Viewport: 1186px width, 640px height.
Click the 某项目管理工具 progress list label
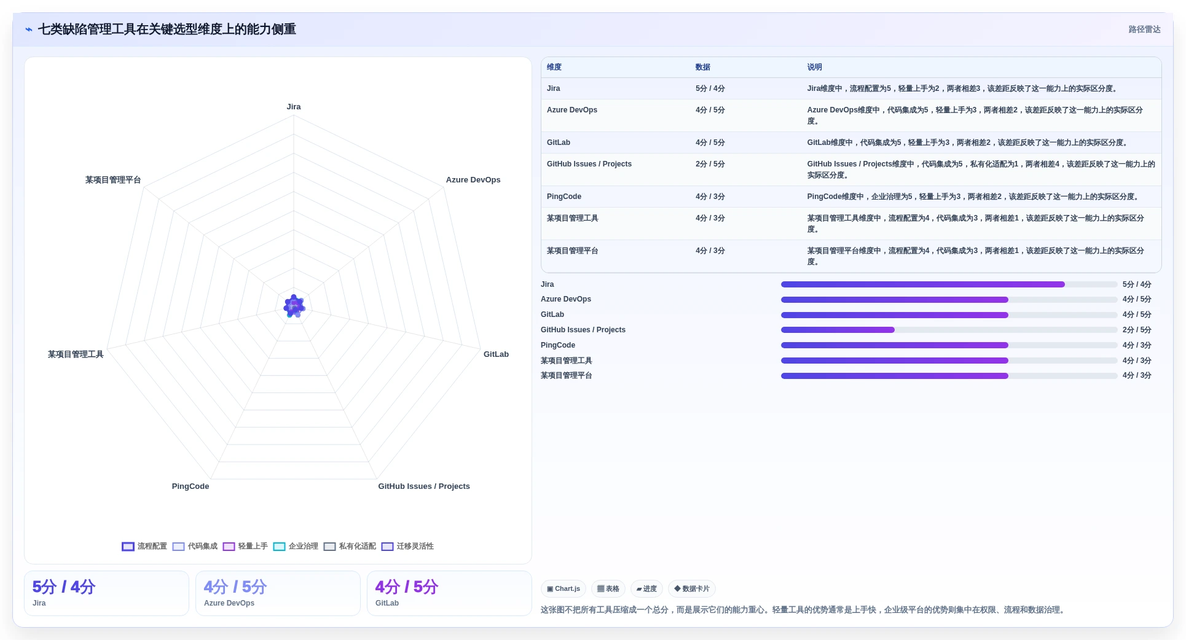567,361
